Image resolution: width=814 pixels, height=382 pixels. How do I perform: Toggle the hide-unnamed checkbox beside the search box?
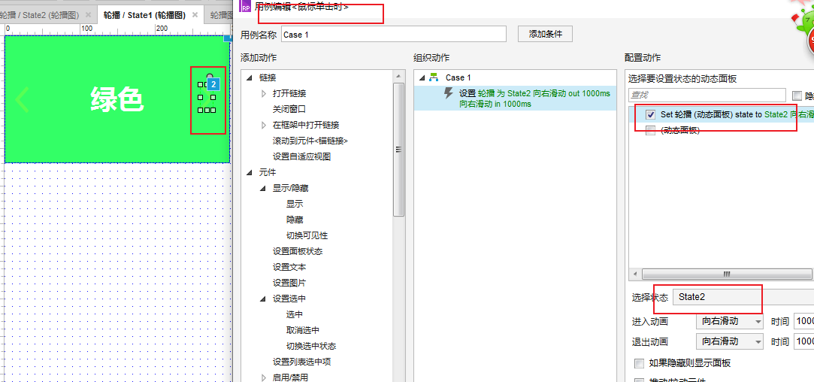[797, 95]
